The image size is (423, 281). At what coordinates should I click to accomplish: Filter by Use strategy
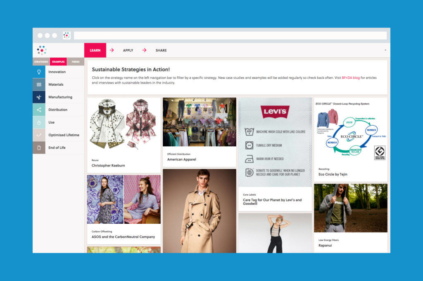[58, 122]
